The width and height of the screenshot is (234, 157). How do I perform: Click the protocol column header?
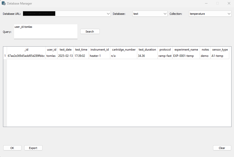[165, 50]
